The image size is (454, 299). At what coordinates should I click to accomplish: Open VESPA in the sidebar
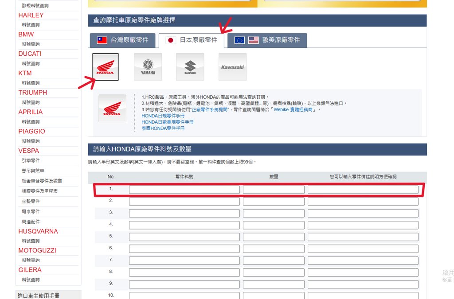pyautogui.click(x=29, y=151)
